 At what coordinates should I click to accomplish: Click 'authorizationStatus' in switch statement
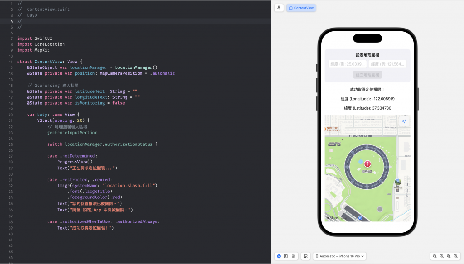pyautogui.click(x=128, y=144)
